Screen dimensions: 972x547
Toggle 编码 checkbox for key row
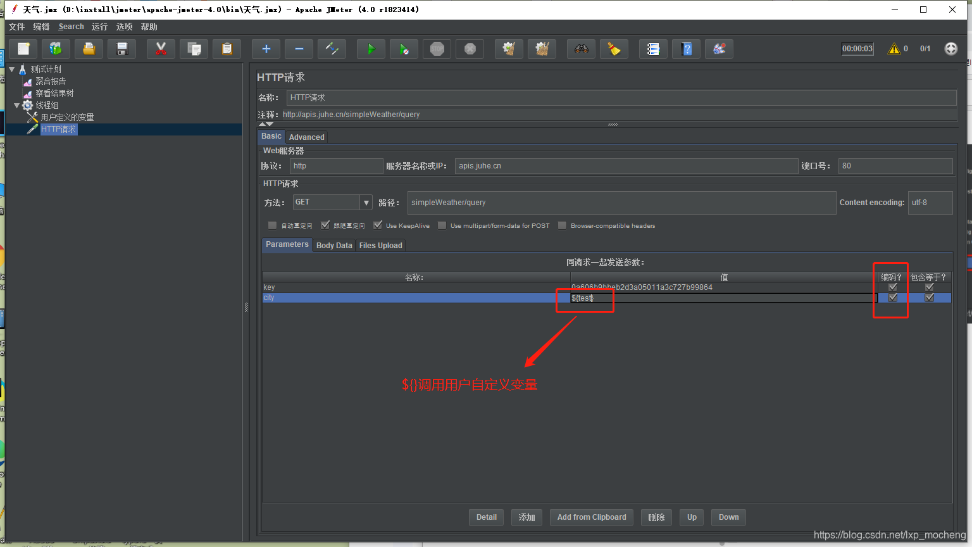coord(892,287)
